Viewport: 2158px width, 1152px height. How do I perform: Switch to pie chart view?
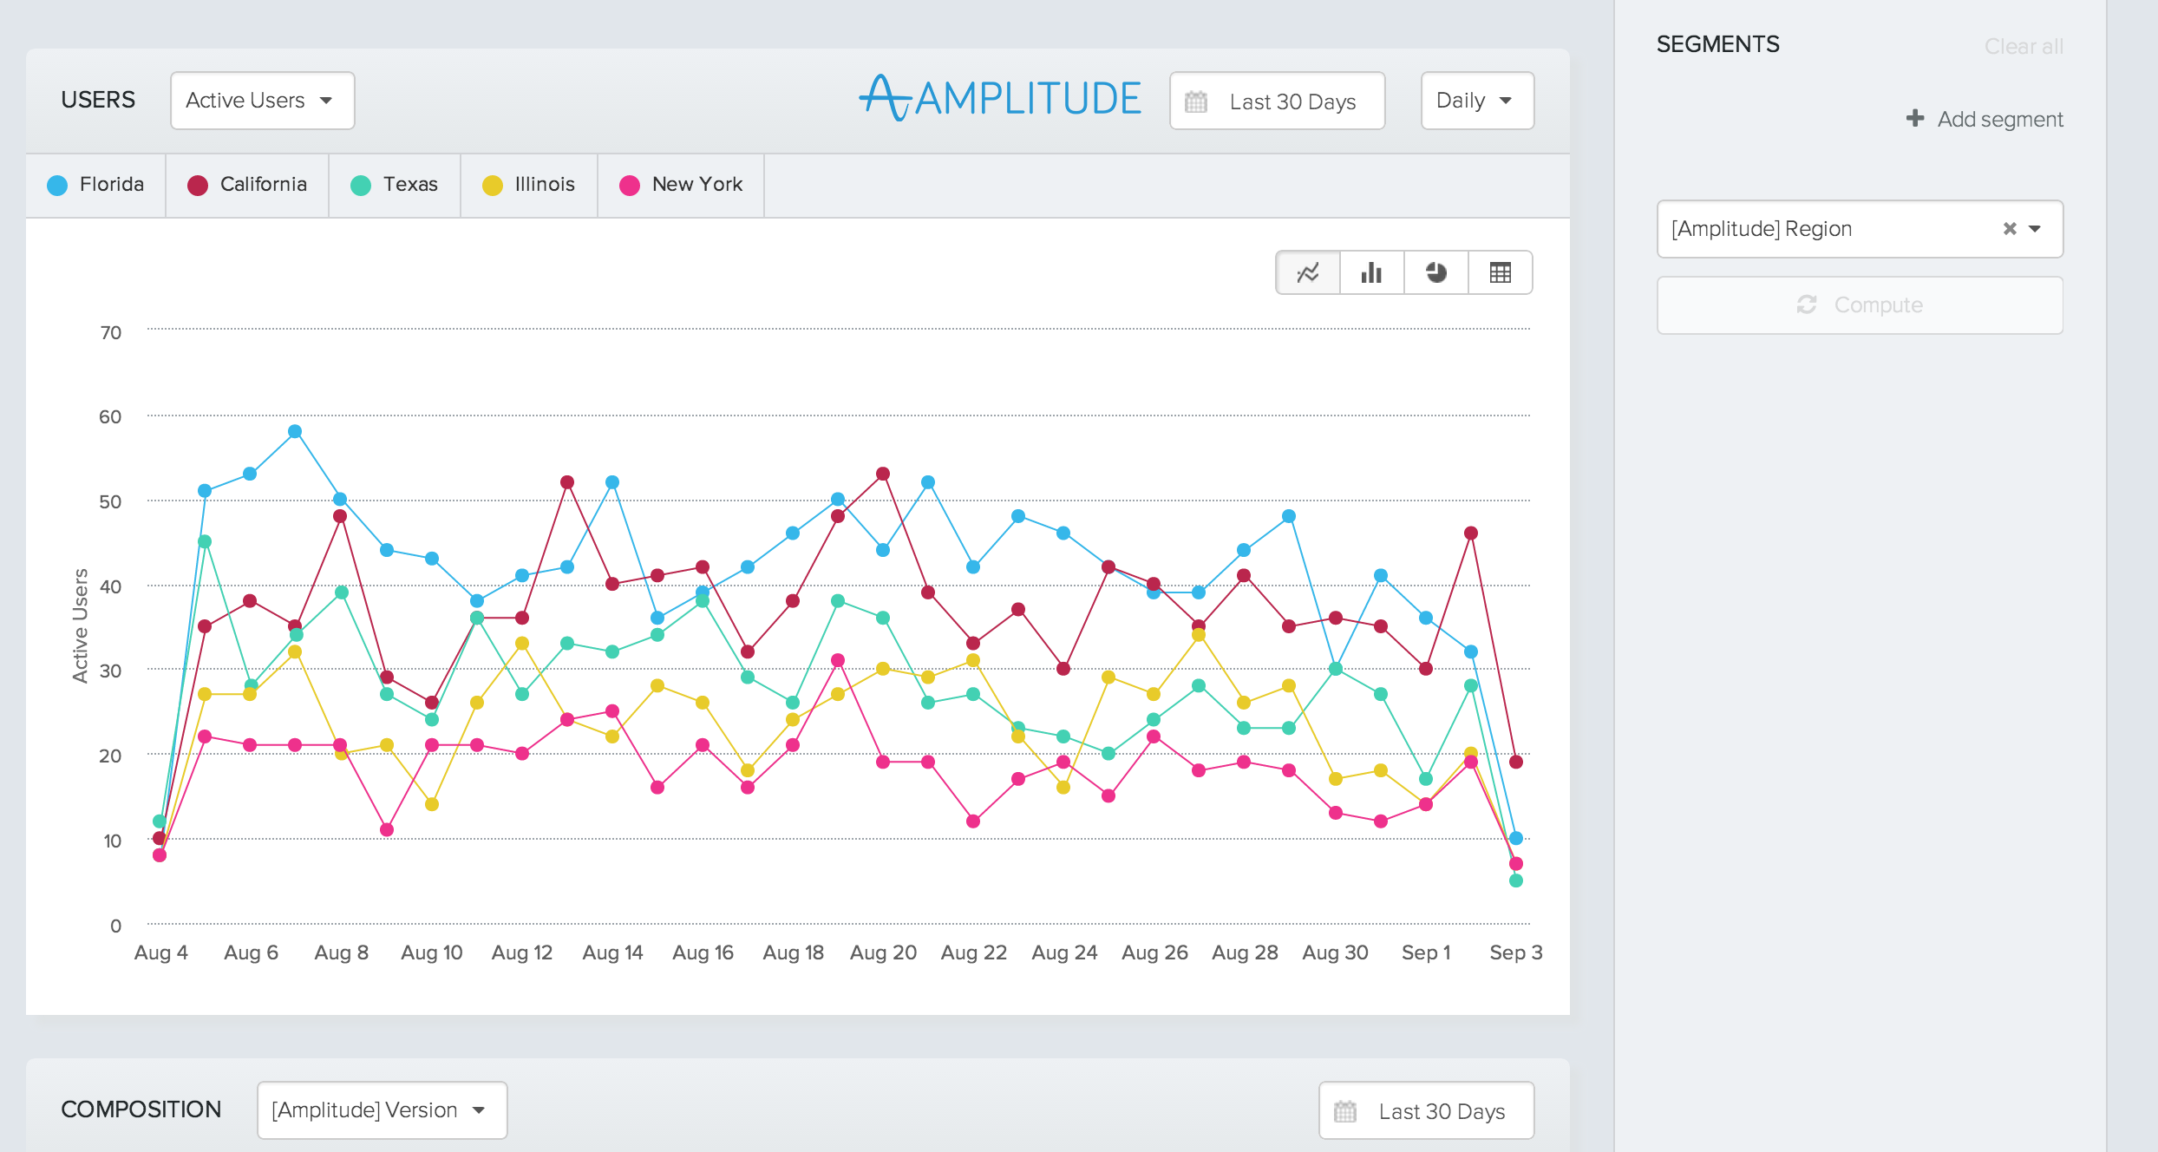1436,272
